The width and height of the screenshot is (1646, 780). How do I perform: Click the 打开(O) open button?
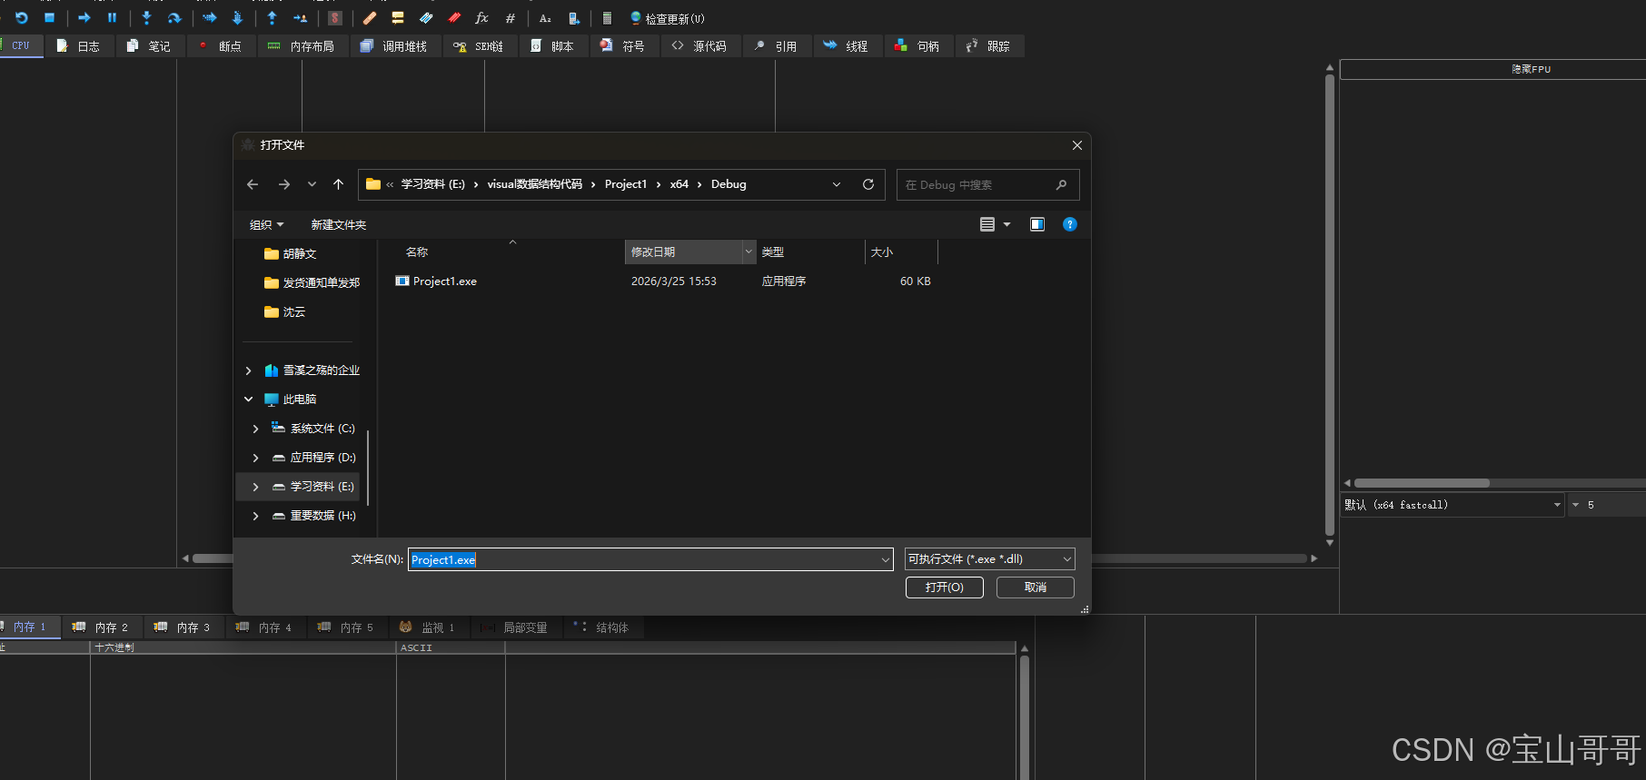click(945, 587)
